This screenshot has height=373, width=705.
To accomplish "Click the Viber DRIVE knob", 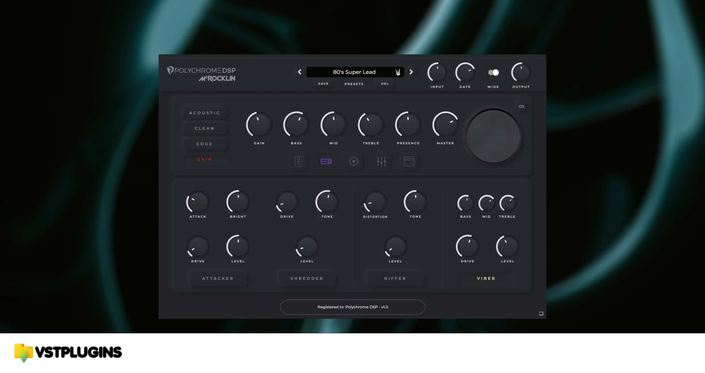I will pos(467,247).
